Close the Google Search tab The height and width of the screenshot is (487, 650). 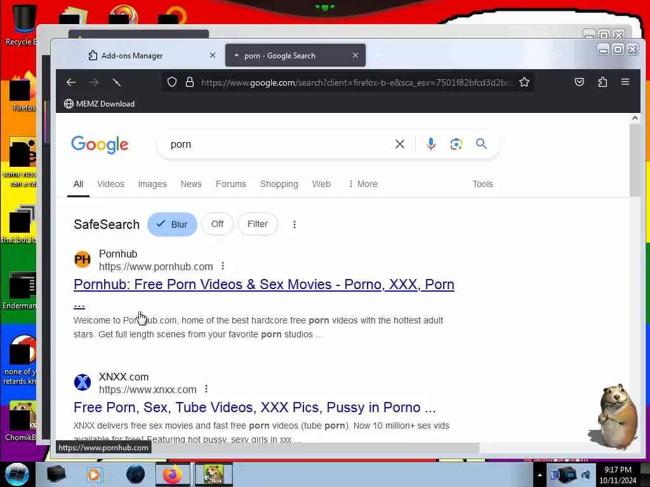[355, 55]
